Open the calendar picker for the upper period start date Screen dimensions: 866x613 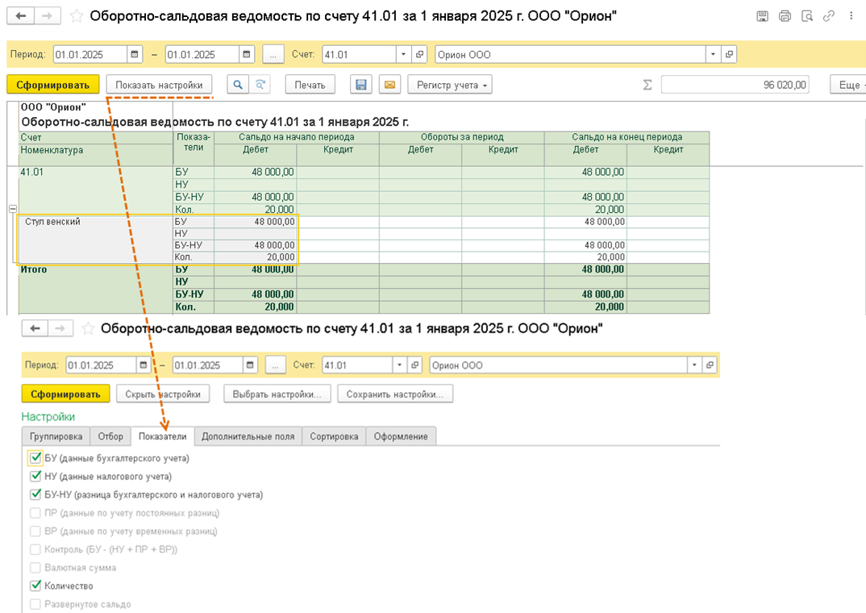[134, 55]
